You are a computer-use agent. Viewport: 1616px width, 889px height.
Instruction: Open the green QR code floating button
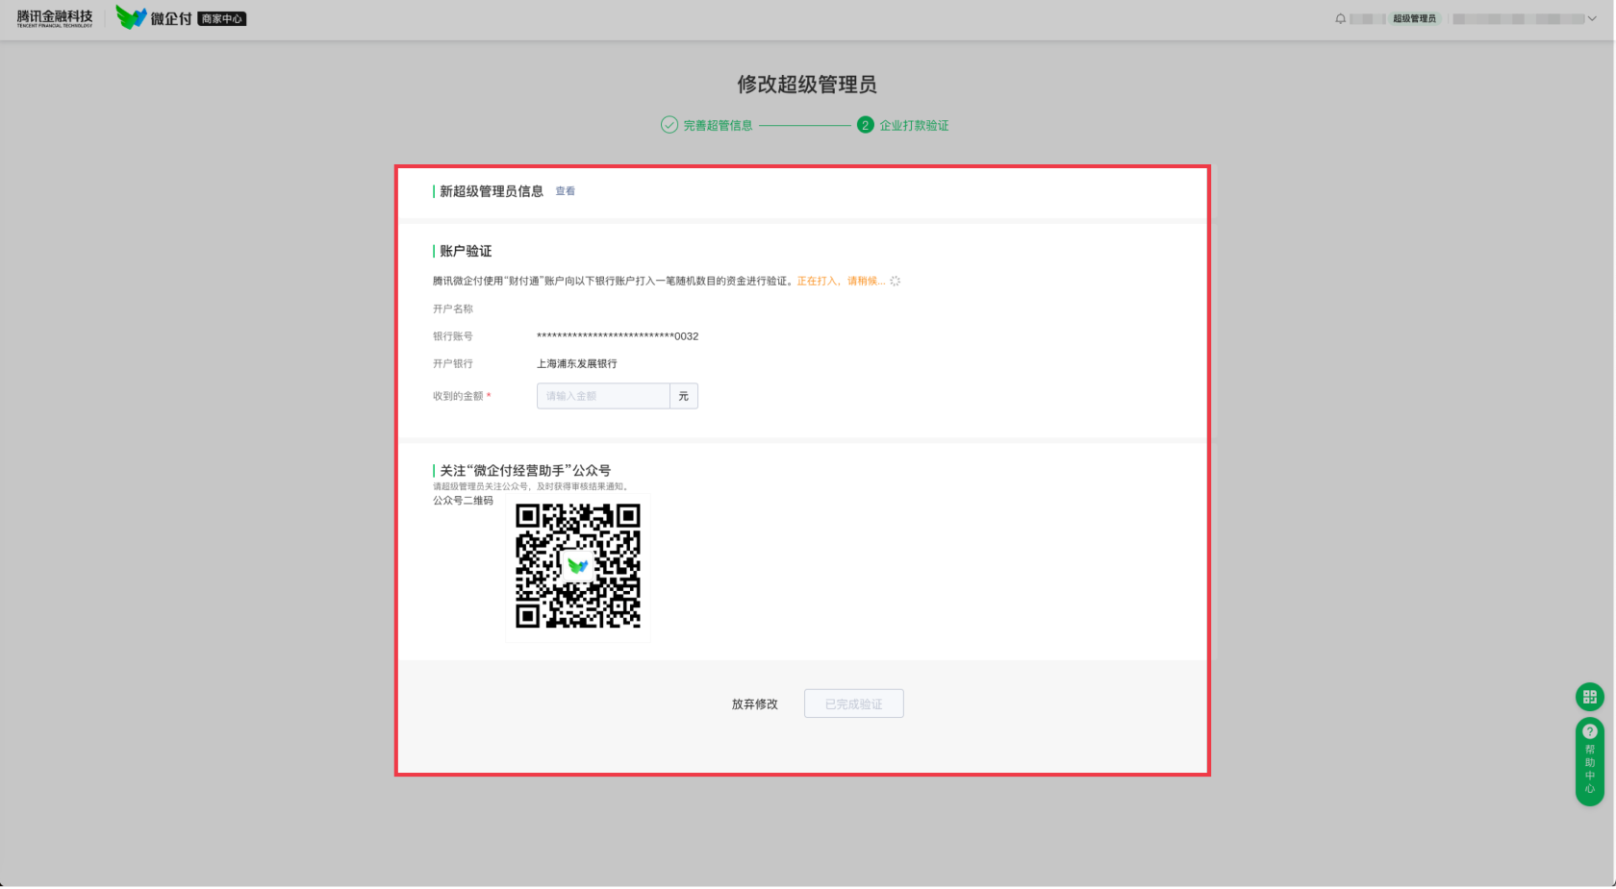pos(1589,697)
